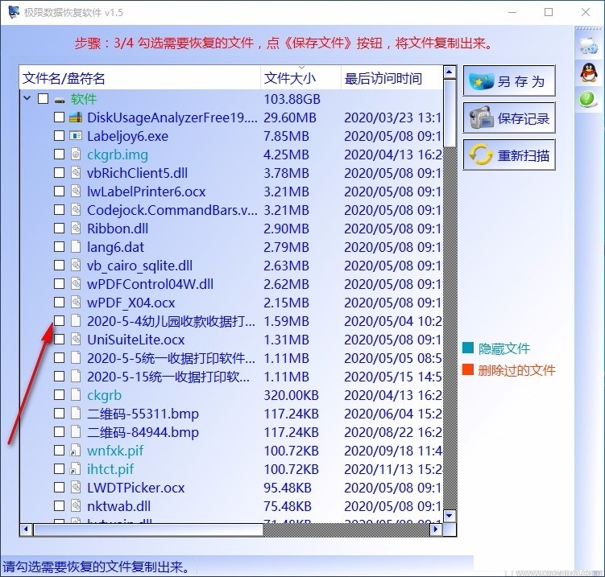605x577 pixels.
Task: Click the vb_cairo_sqlite.dll file icon
Action: pyautogui.click(x=76, y=266)
